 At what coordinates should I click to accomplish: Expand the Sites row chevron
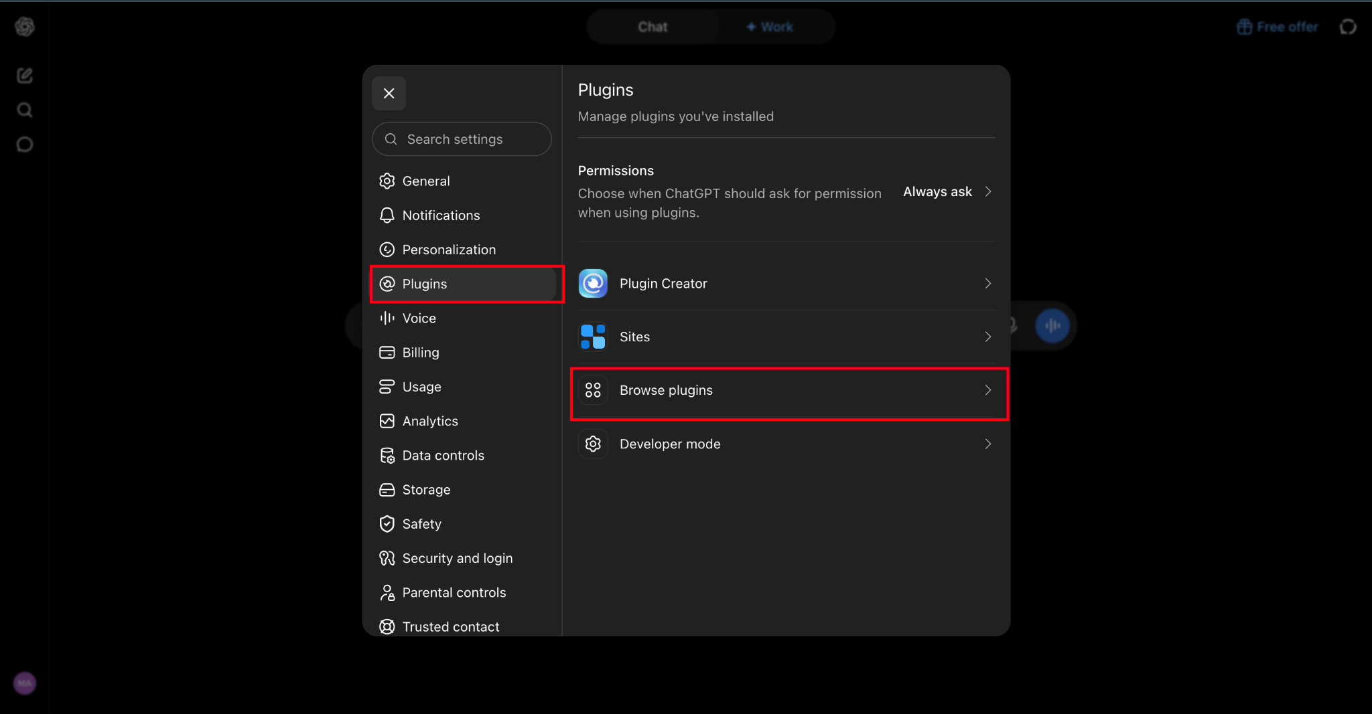[x=987, y=337]
